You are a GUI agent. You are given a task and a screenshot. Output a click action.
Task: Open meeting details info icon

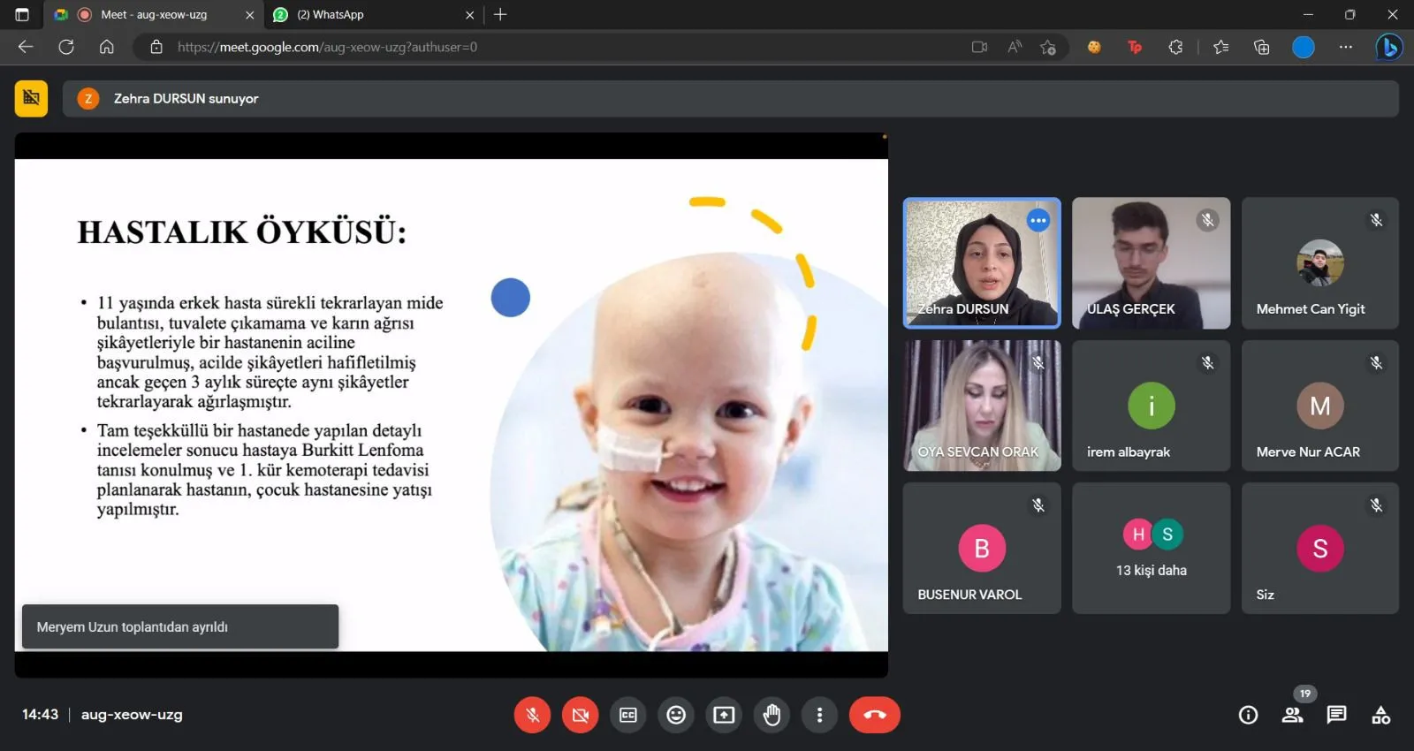tap(1248, 715)
